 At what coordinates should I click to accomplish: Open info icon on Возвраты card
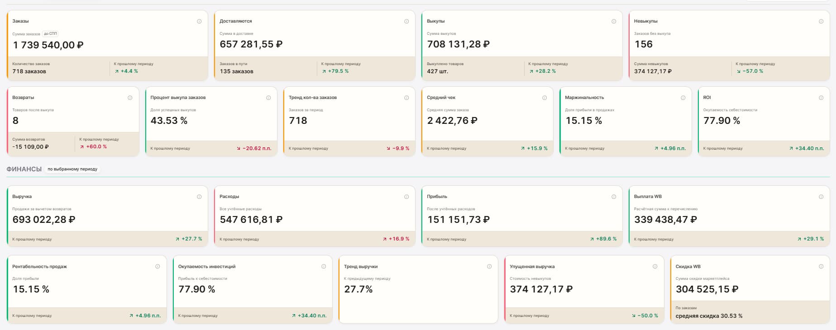[x=130, y=98]
